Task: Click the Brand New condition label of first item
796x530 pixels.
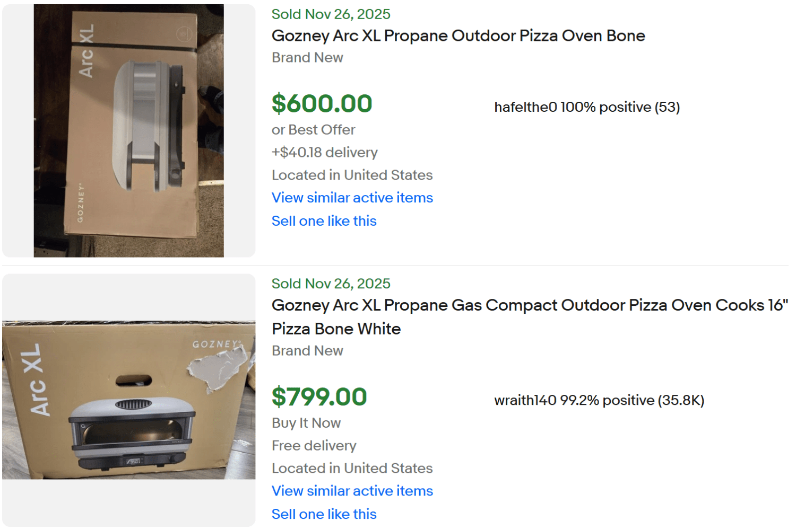Action: click(307, 57)
